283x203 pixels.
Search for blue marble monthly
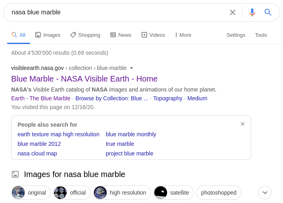(x=131, y=134)
